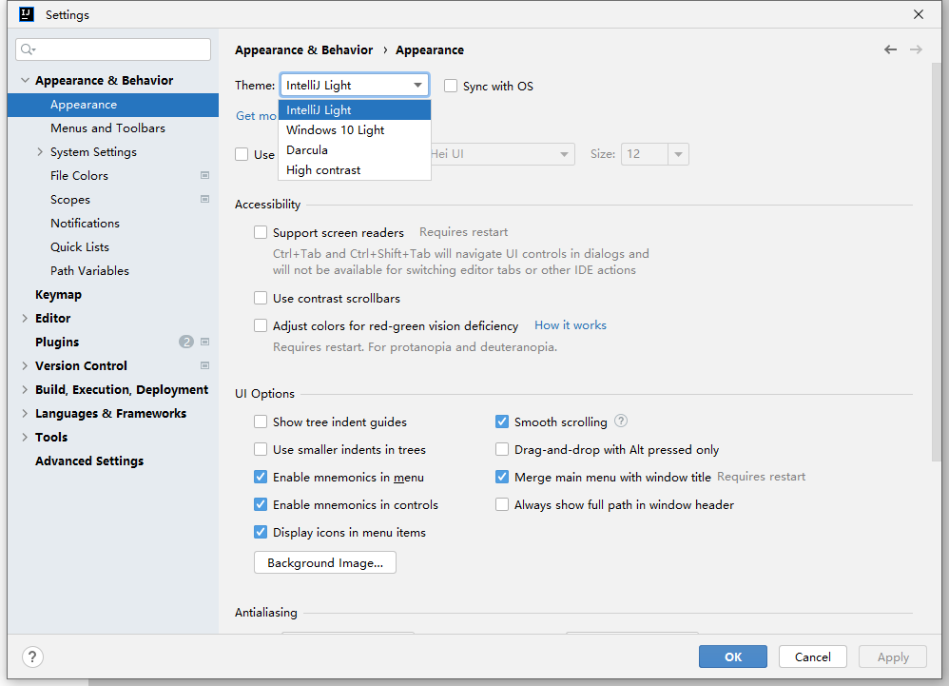
Task: Enable red-green vision deficiency adjustment
Action: pos(261,325)
